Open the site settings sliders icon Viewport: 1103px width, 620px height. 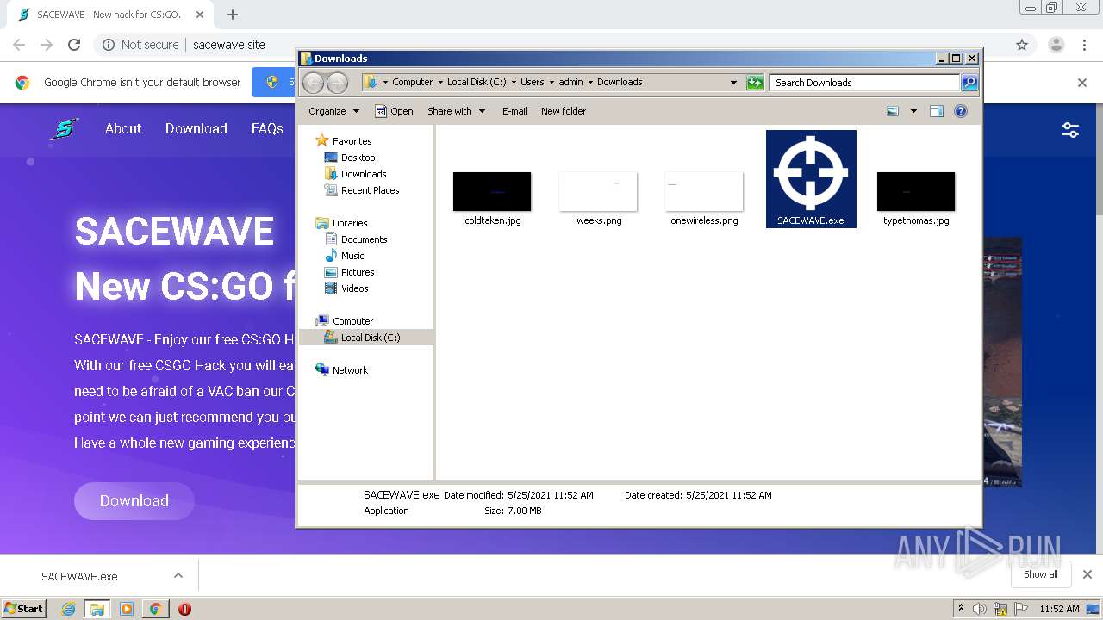pos(1070,130)
